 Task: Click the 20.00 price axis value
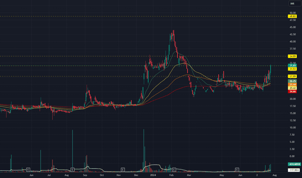(293, 99)
